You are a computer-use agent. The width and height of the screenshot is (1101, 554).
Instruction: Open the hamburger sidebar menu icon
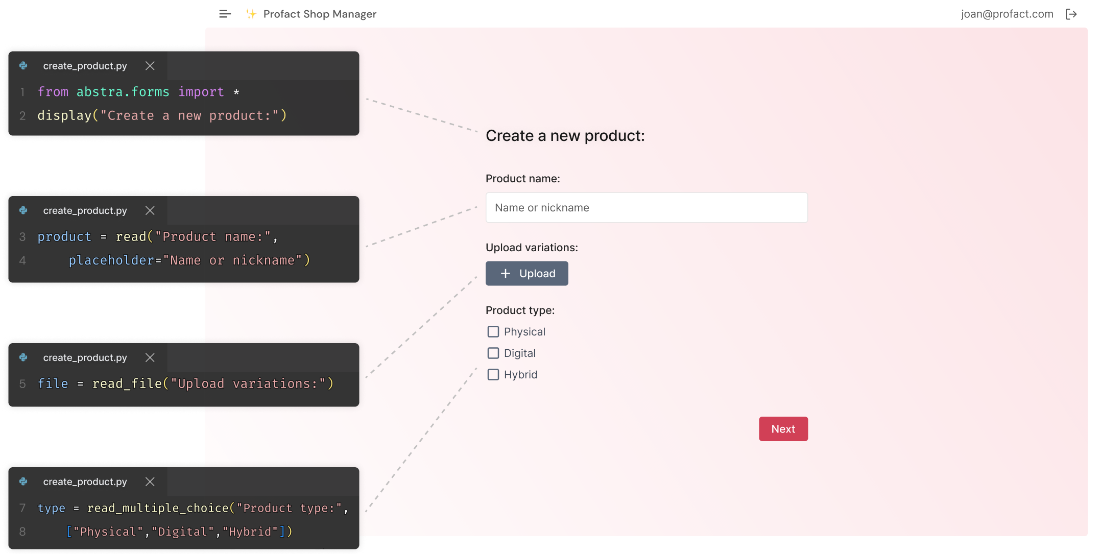(225, 14)
